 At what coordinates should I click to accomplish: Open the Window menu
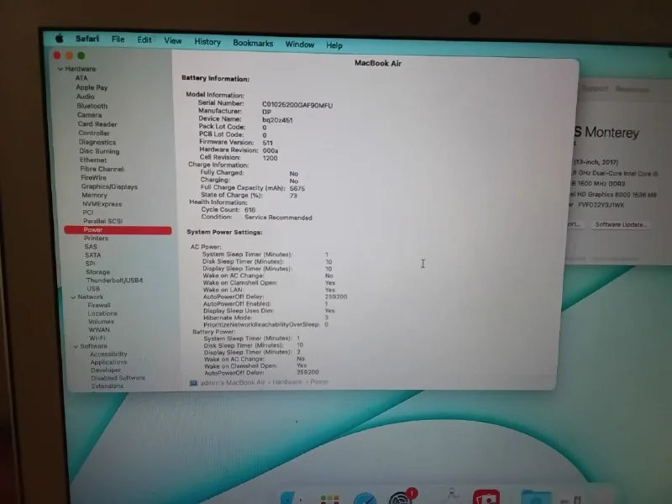[300, 45]
